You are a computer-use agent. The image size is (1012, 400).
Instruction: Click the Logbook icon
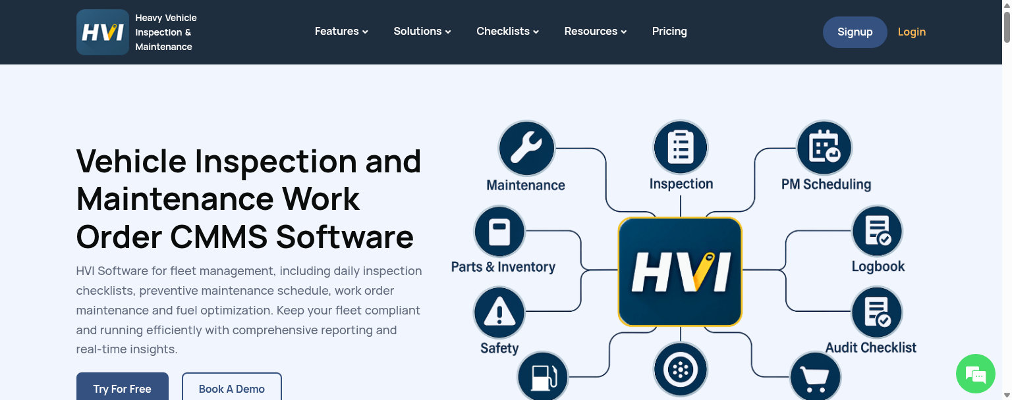[878, 232]
